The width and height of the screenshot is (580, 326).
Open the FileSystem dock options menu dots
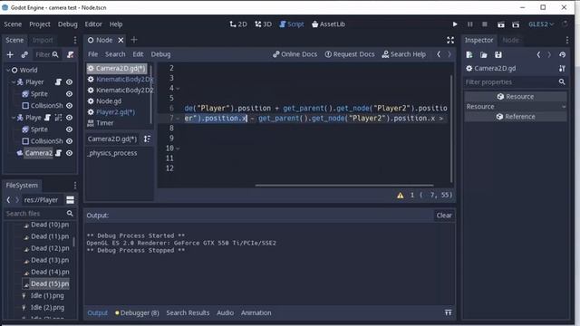click(75, 185)
